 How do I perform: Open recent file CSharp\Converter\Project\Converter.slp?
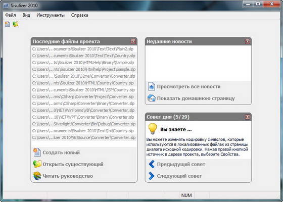click(84, 96)
